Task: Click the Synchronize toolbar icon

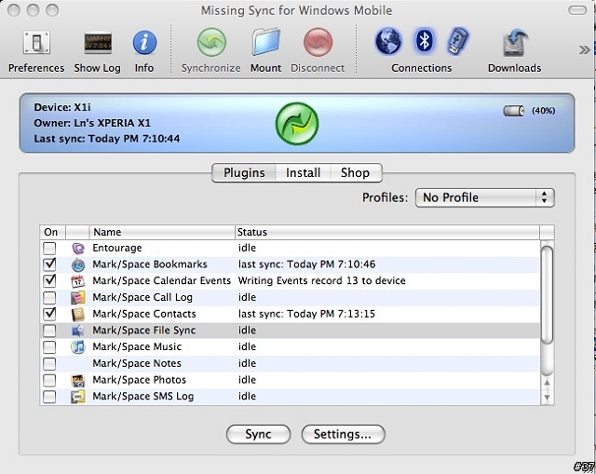Action: pyautogui.click(x=211, y=42)
